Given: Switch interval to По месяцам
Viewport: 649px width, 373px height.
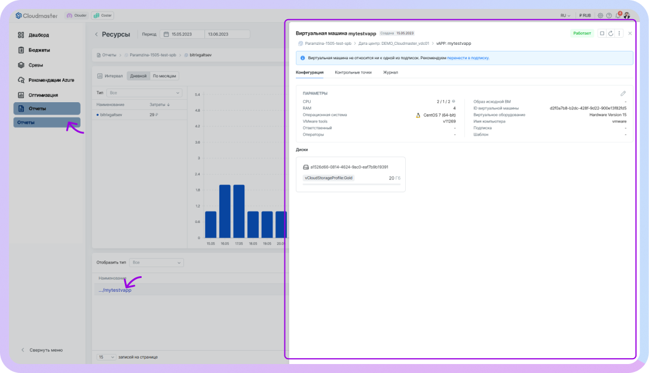Looking at the screenshot, I should 165,76.
